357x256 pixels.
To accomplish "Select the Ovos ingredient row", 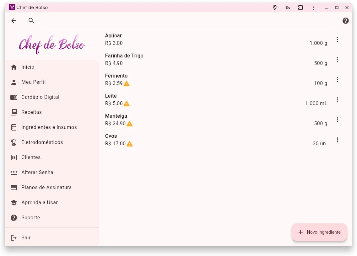I will pos(204,140).
